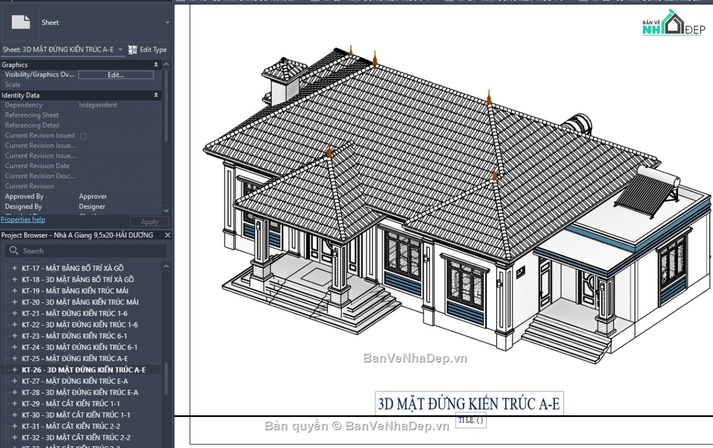The width and height of the screenshot is (713, 448).
Task: Click the Properties panel scroll down arrow
Action: coord(166,210)
